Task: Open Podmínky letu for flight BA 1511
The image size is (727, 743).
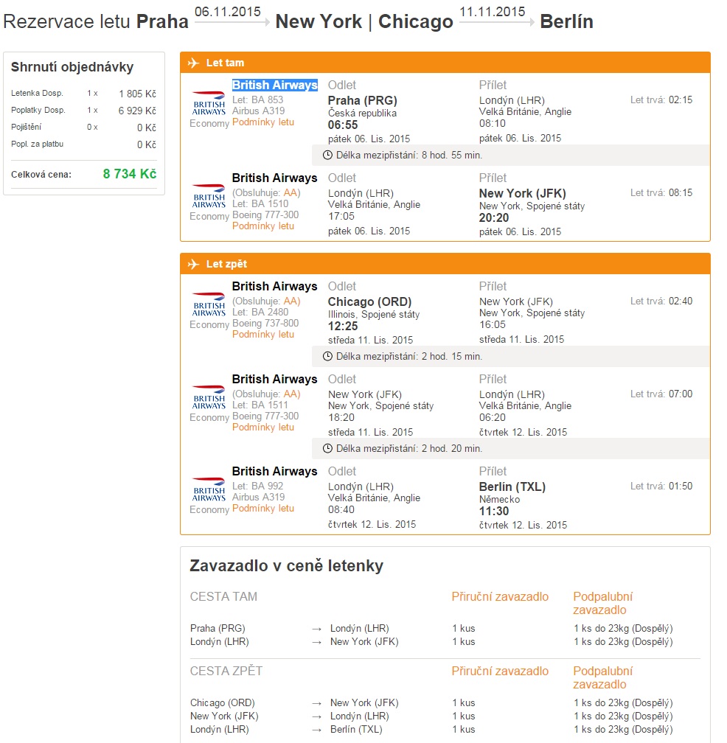Action: pyautogui.click(x=263, y=428)
